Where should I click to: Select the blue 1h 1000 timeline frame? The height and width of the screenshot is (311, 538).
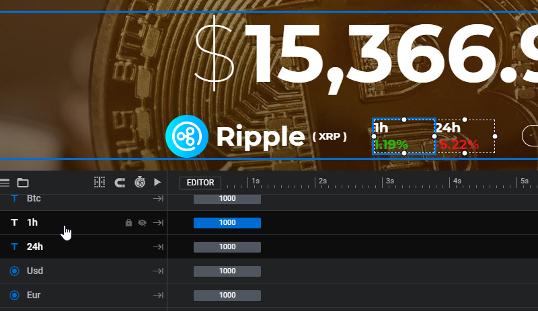[227, 223]
